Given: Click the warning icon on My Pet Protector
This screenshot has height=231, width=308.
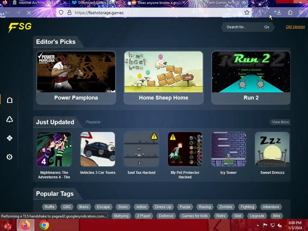Looking at the screenshot, I should (173, 137).
